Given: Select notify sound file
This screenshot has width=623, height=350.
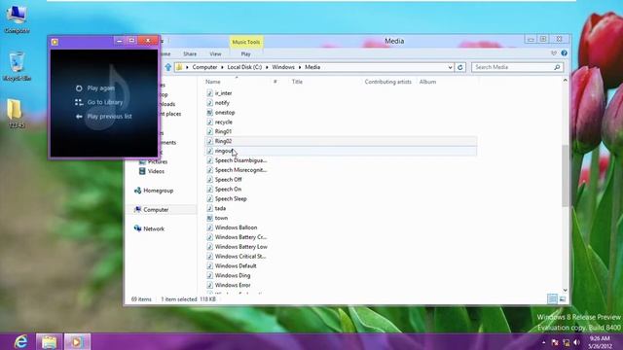Looking at the screenshot, I should (x=222, y=103).
